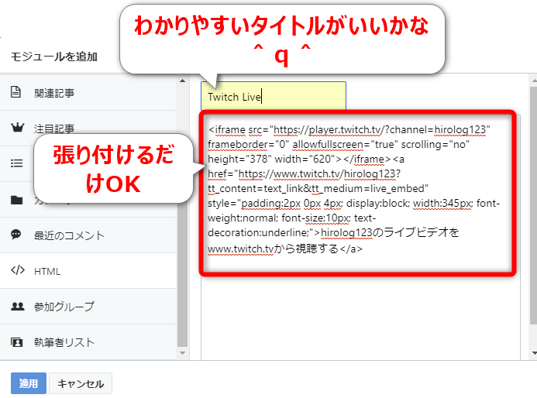
Task: Click the キャンセル button
Action: pos(81,383)
